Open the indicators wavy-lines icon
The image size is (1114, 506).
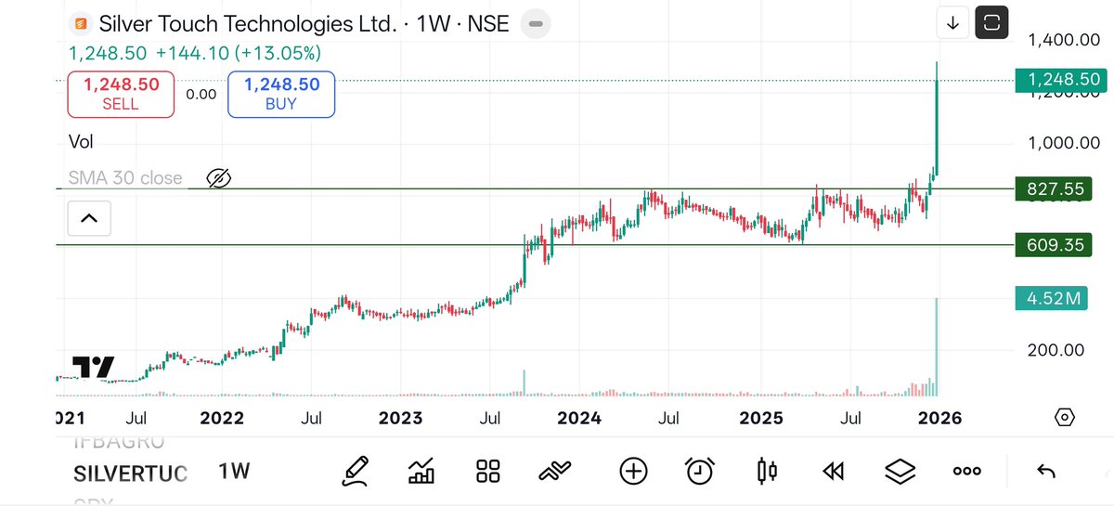coord(554,472)
